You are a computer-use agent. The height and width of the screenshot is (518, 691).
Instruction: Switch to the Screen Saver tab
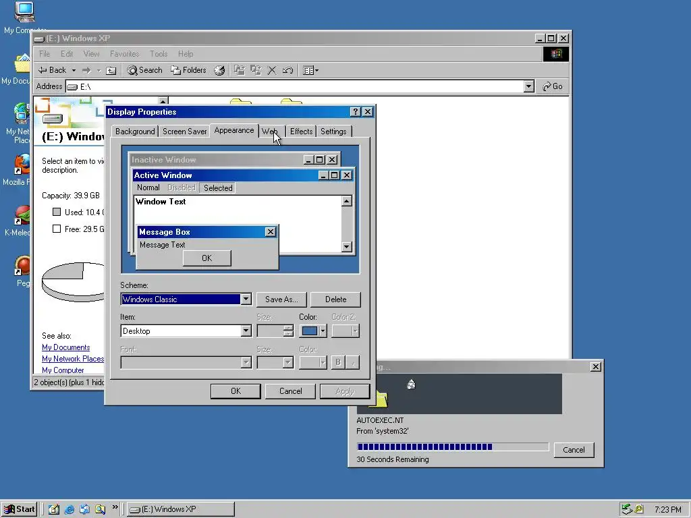[x=185, y=132]
